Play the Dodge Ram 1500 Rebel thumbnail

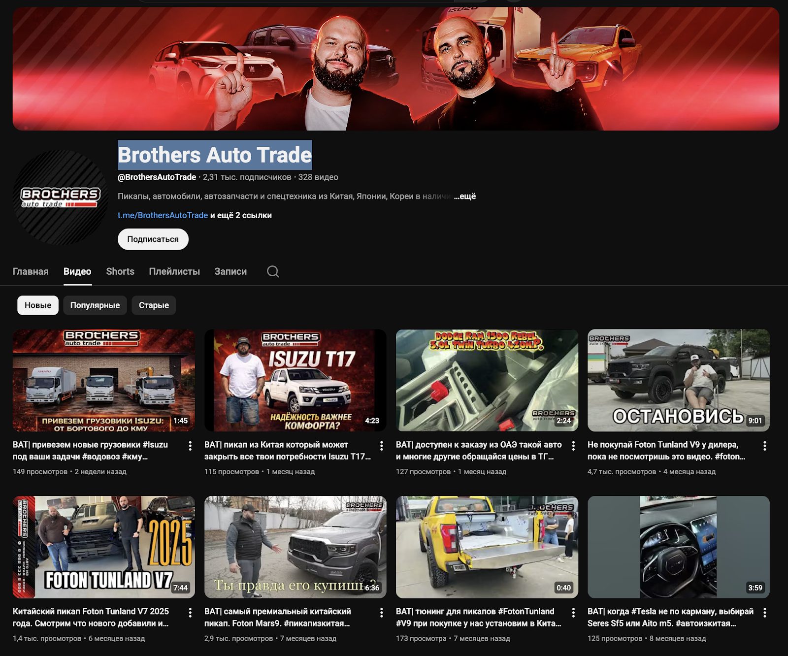pyautogui.click(x=487, y=380)
